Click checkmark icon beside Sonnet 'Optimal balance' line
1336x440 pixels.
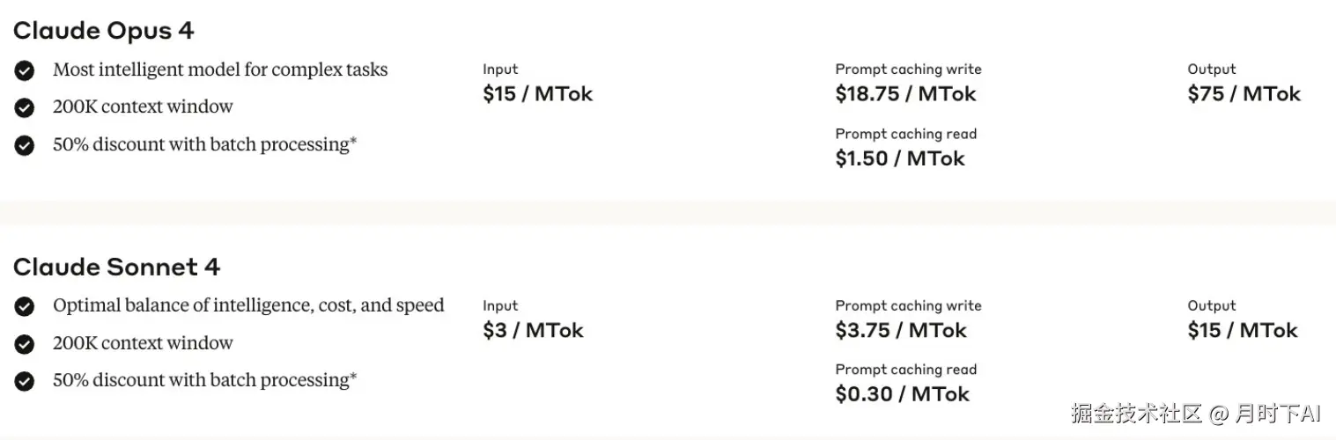(25, 306)
